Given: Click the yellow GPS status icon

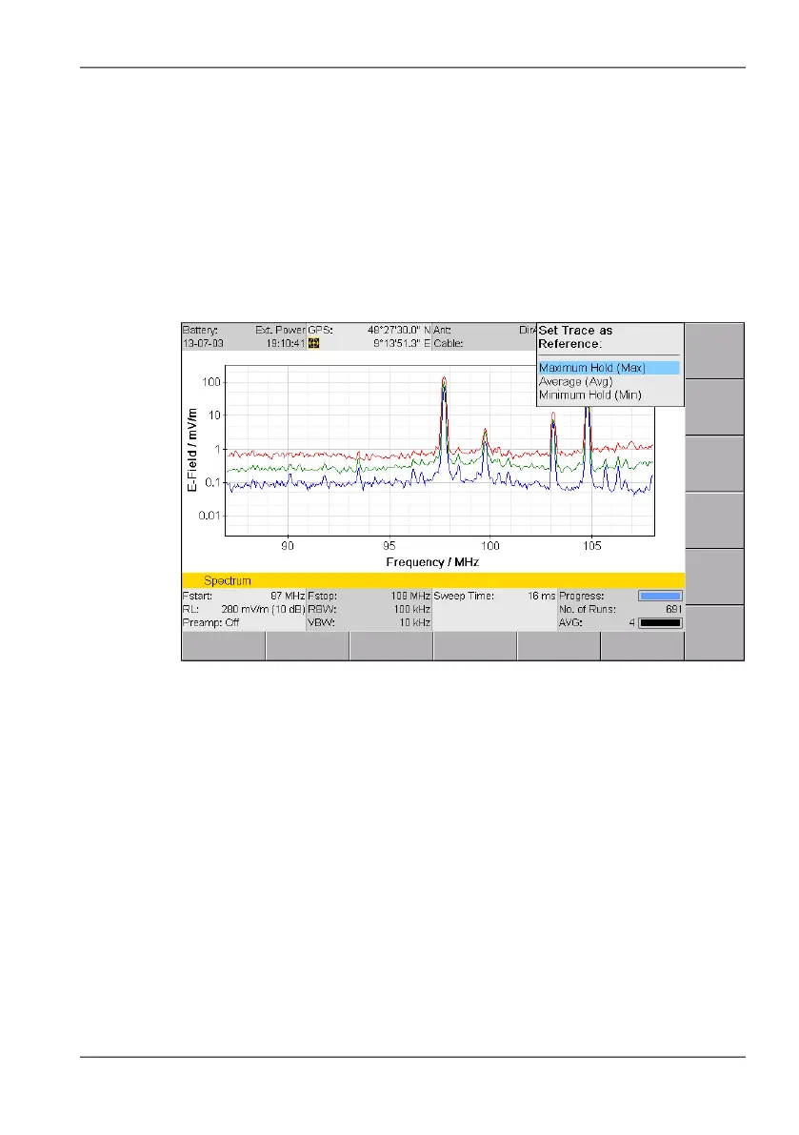Looking at the screenshot, I should 314,344.
